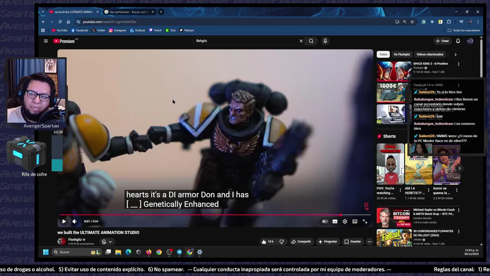The height and width of the screenshot is (276, 490).
Task: Open the 1000€ tent video thumbnail
Action: [394, 92]
